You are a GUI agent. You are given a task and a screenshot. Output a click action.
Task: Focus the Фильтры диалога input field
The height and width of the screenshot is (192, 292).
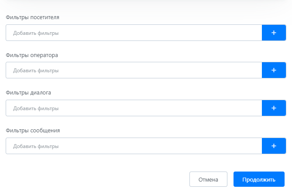[x=134, y=108]
